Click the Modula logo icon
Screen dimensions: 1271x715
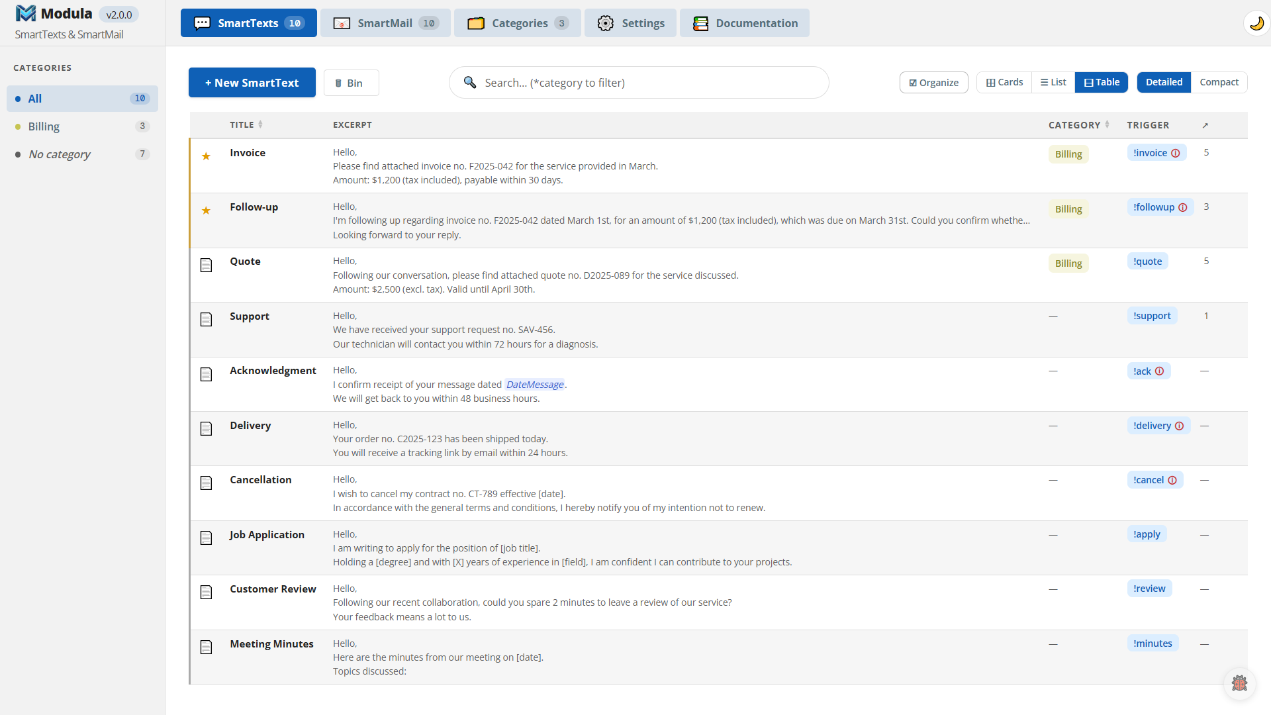[x=25, y=14]
